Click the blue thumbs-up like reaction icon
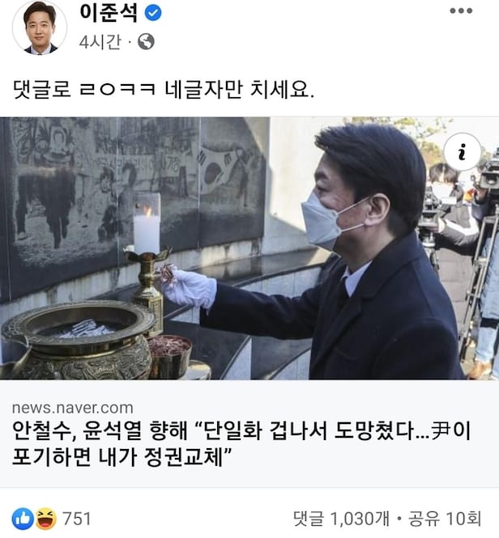Image resolution: width=499 pixels, height=538 pixels. pos(23,519)
